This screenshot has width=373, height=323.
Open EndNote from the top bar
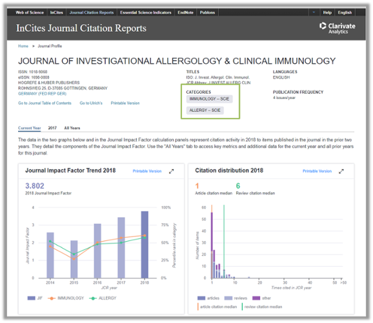pyautogui.click(x=186, y=12)
